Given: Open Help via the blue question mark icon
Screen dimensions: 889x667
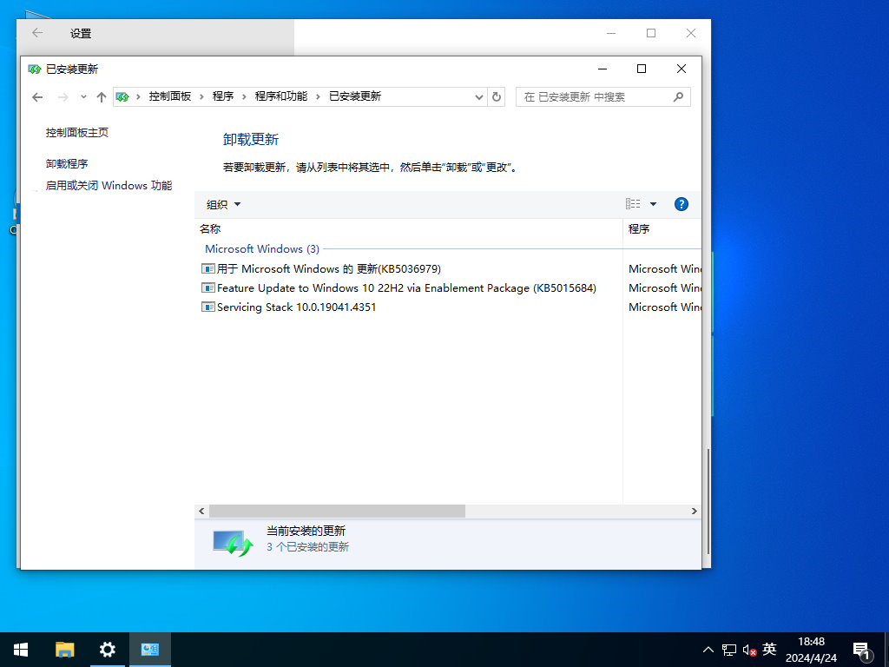Looking at the screenshot, I should click(681, 204).
